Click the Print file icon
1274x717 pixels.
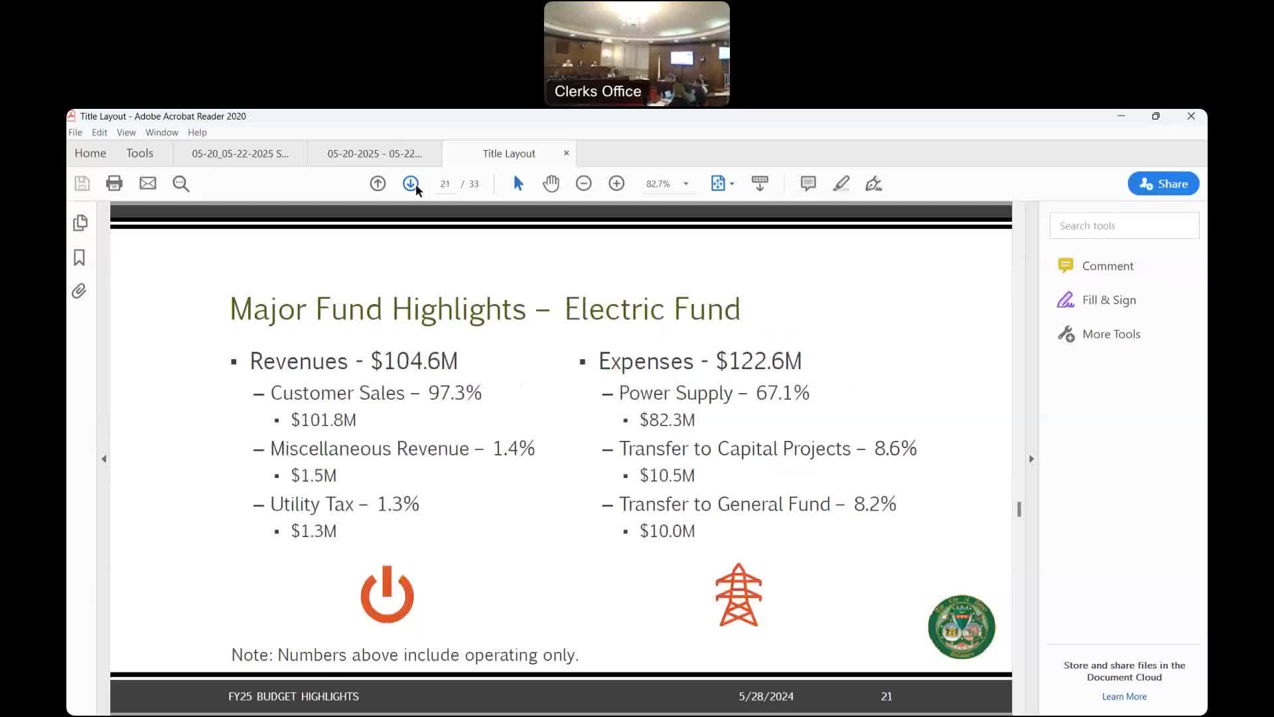114,183
